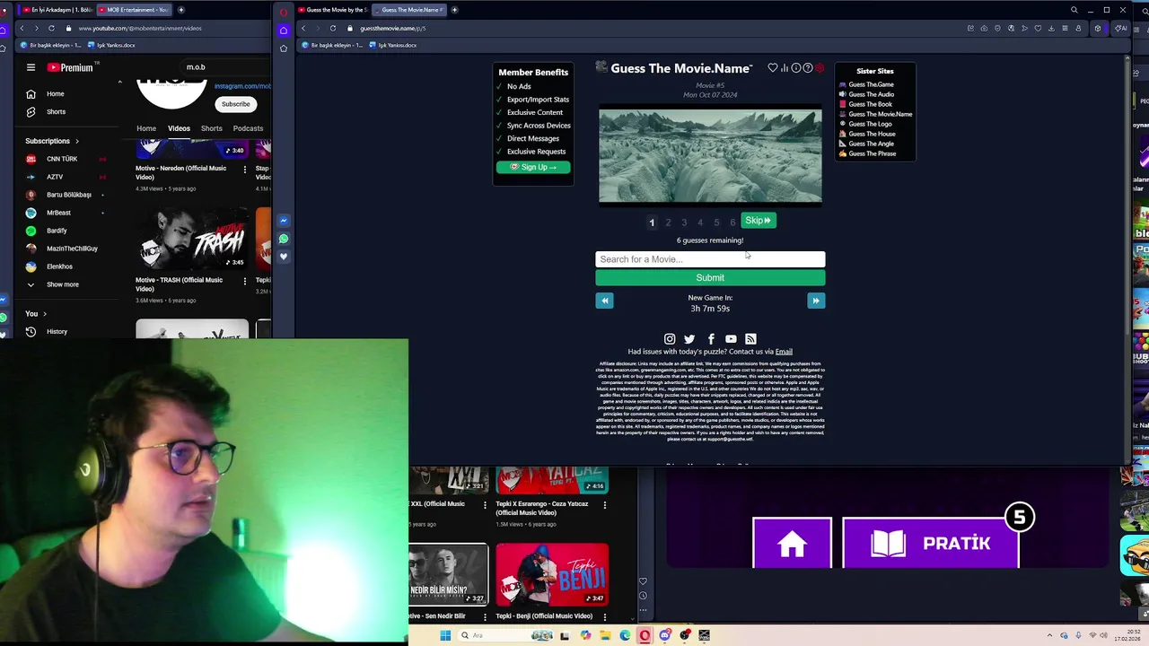The height and width of the screenshot is (646, 1149).
Task: Open the stats bar-chart icon in game header
Action: pyautogui.click(x=785, y=68)
